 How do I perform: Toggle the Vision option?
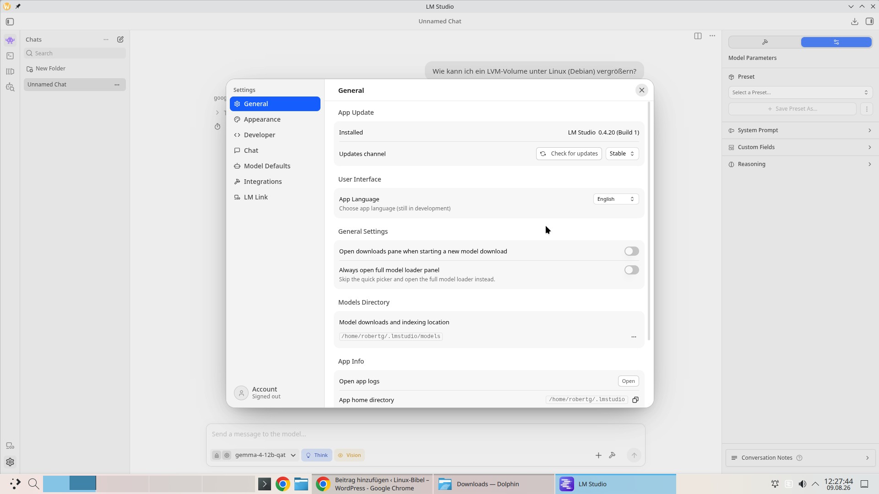(349, 455)
